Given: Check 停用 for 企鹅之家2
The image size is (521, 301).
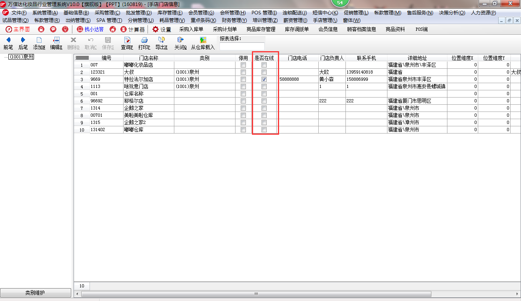Looking at the screenshot, I should [243, 123].
